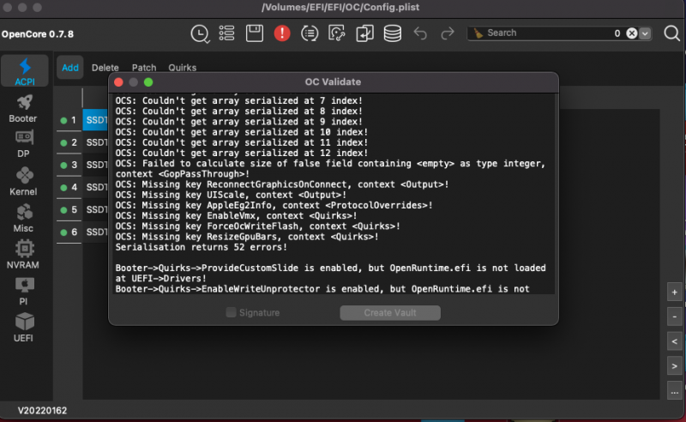Enable the Signature checkbox

coord(231,313)
